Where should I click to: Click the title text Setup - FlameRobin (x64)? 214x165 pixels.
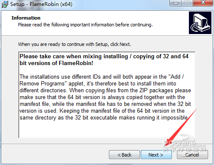tap(41, 4)
